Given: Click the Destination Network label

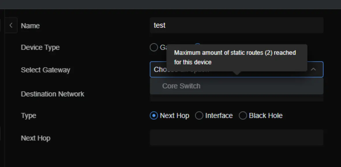Looking at the screenshot, I should tap(53, 94).
